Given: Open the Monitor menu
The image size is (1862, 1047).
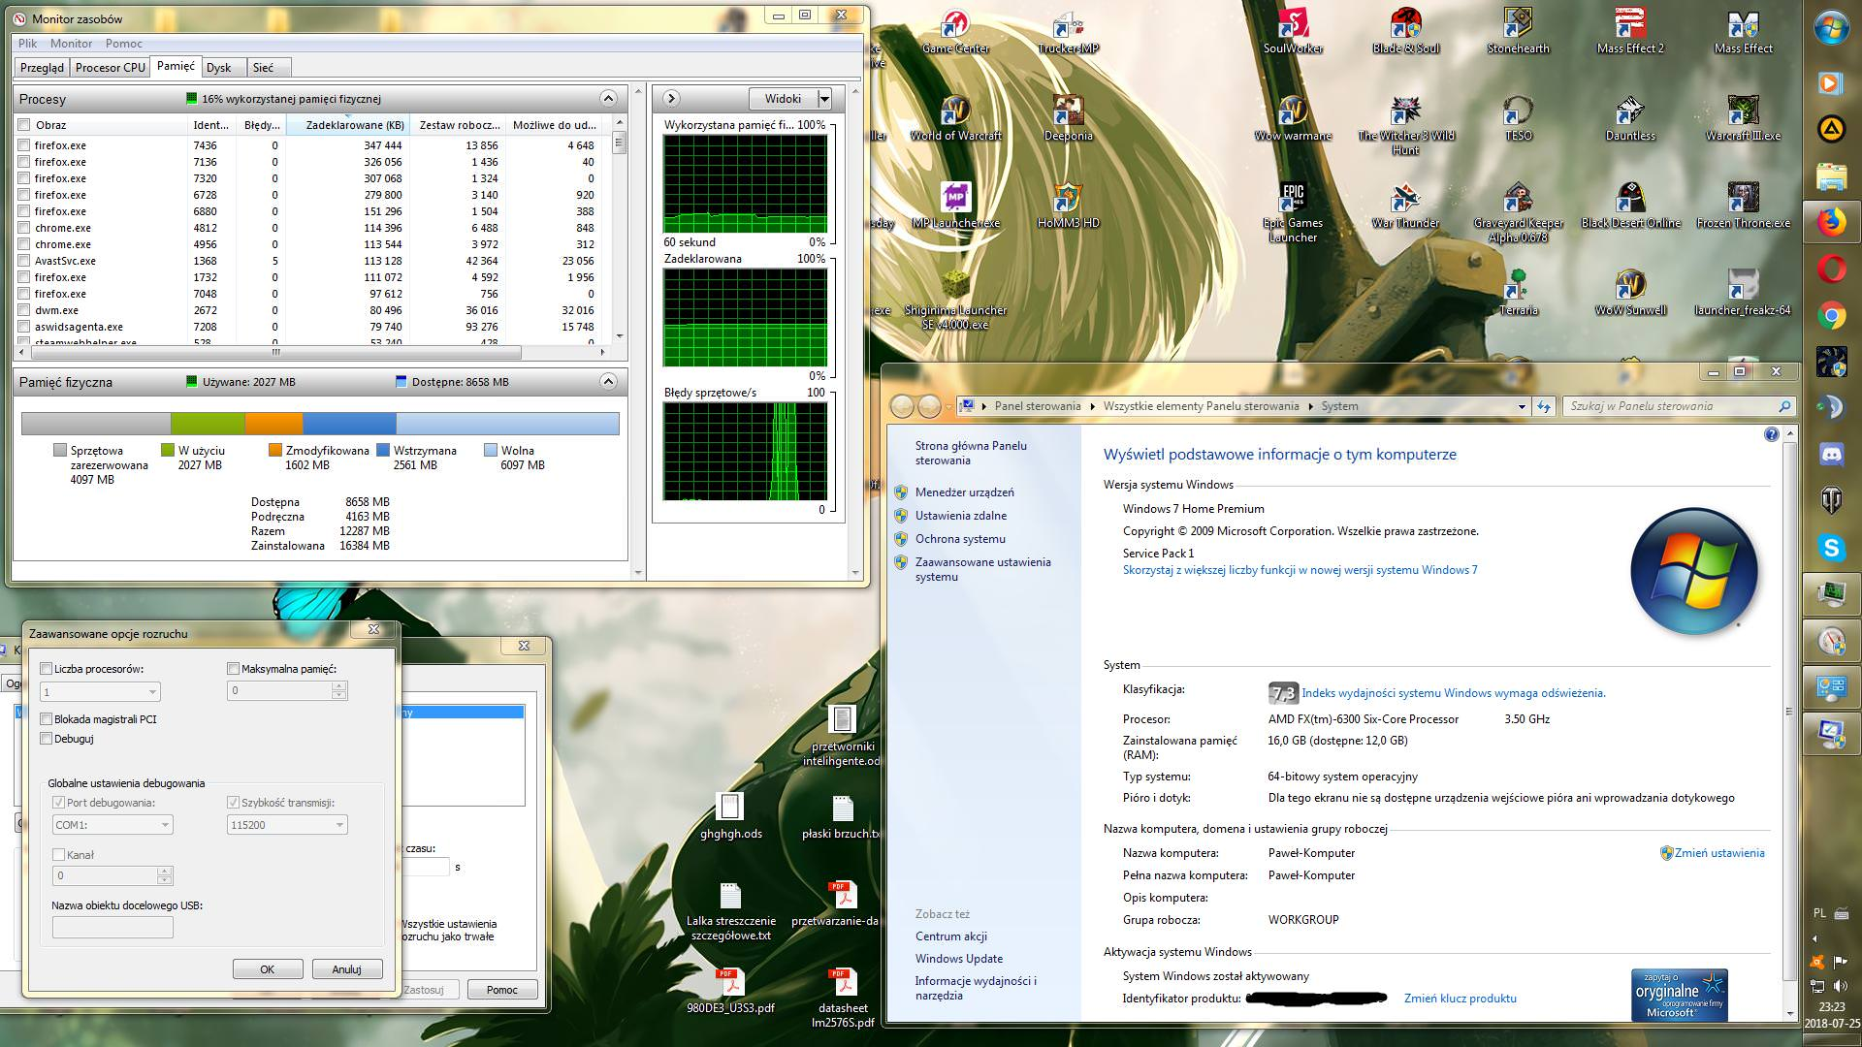Looking at the screenshot, I should (x=71, y=44).
